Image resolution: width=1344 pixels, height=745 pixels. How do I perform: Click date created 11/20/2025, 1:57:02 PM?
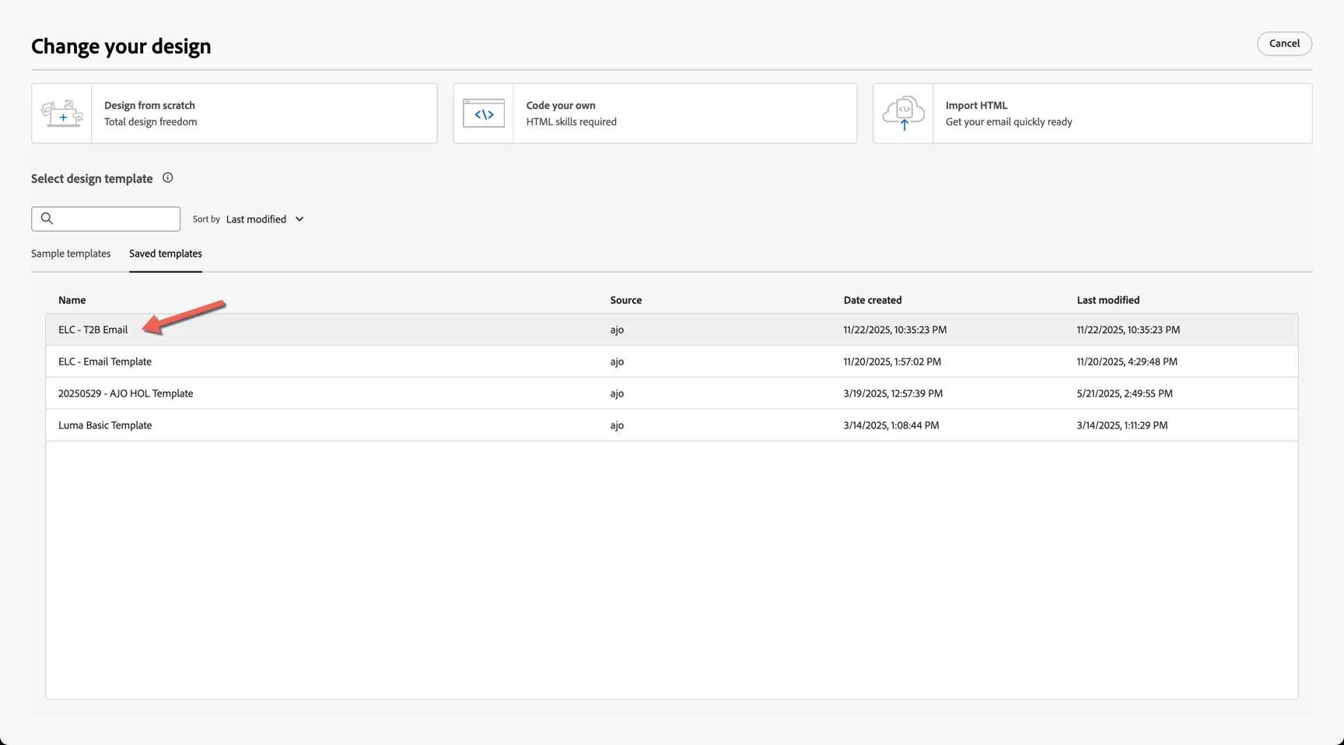click(x=892, y=362)
